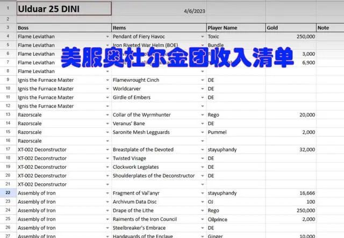Screen dimensions: 344x238
Task: Select DE cell in the Twisted Visage row
Action: coord(236,158)
